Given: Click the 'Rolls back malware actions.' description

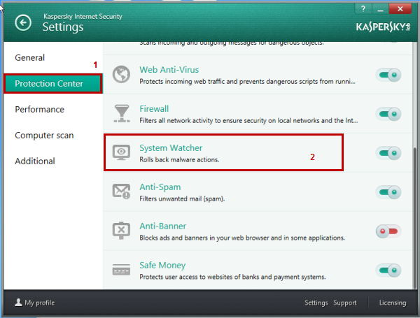Looking at the screenshot, I should pyautogui.click(x=179, y=159).
